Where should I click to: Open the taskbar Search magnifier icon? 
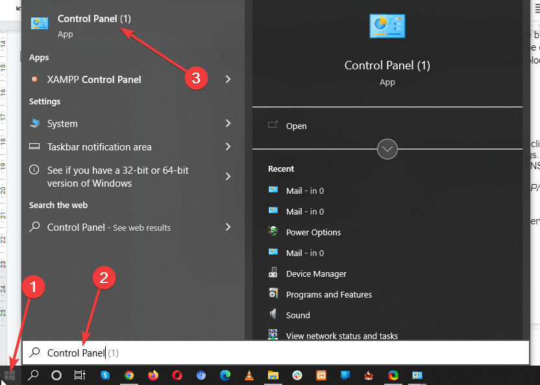click(33, 375)
